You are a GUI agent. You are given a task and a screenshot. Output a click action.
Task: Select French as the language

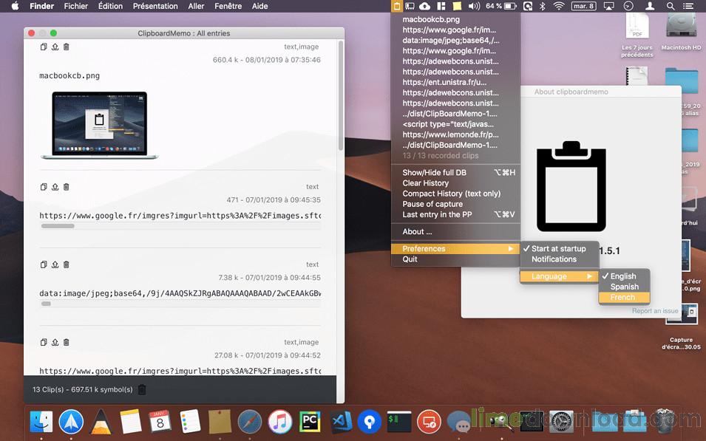tap(622, 297)
